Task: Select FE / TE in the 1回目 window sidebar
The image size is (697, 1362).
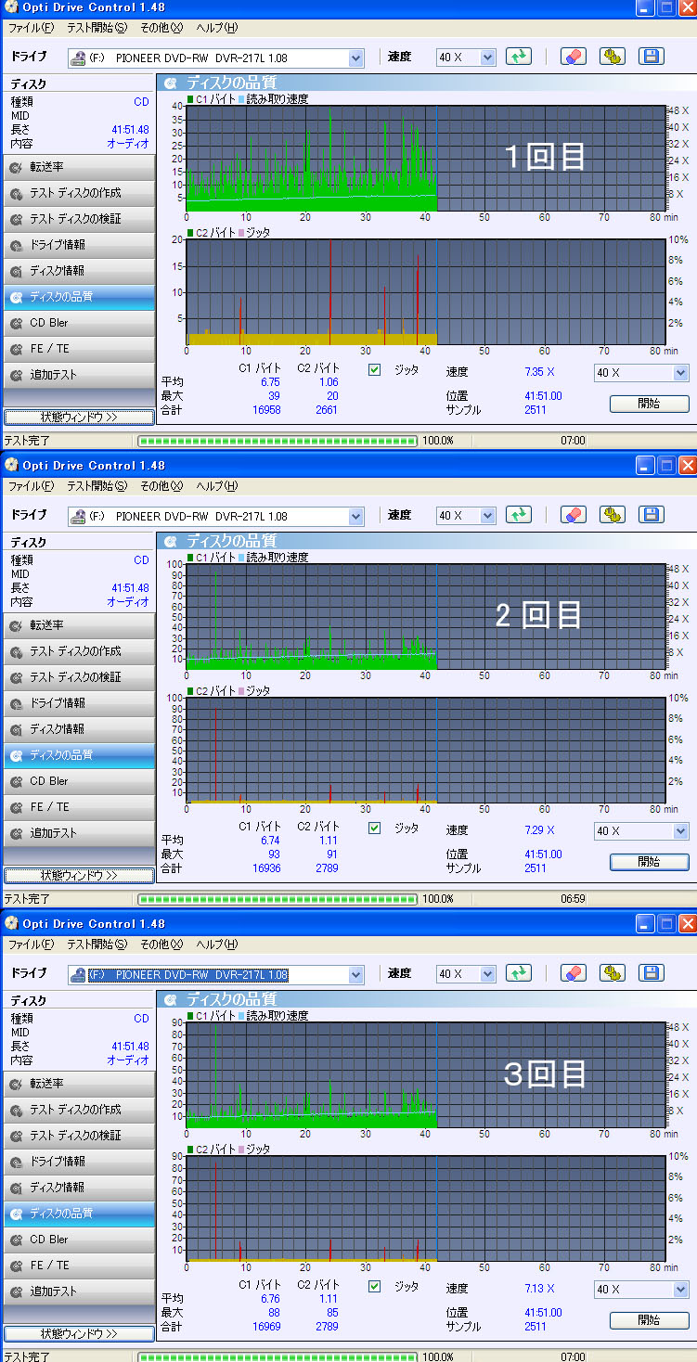Action: point(79,349)
